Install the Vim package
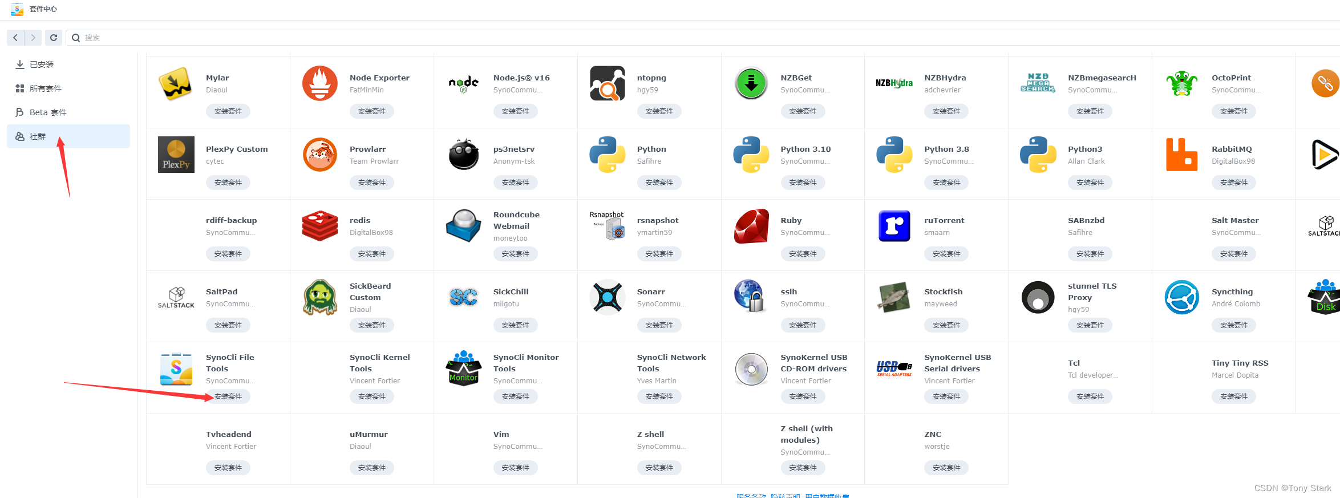Image resolution: width=1340 pixels, height=498 pixels. click(516, 468)
